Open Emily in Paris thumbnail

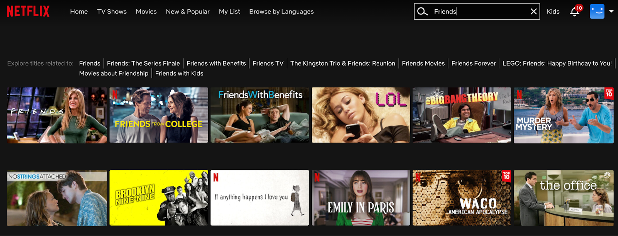(361, 198)
